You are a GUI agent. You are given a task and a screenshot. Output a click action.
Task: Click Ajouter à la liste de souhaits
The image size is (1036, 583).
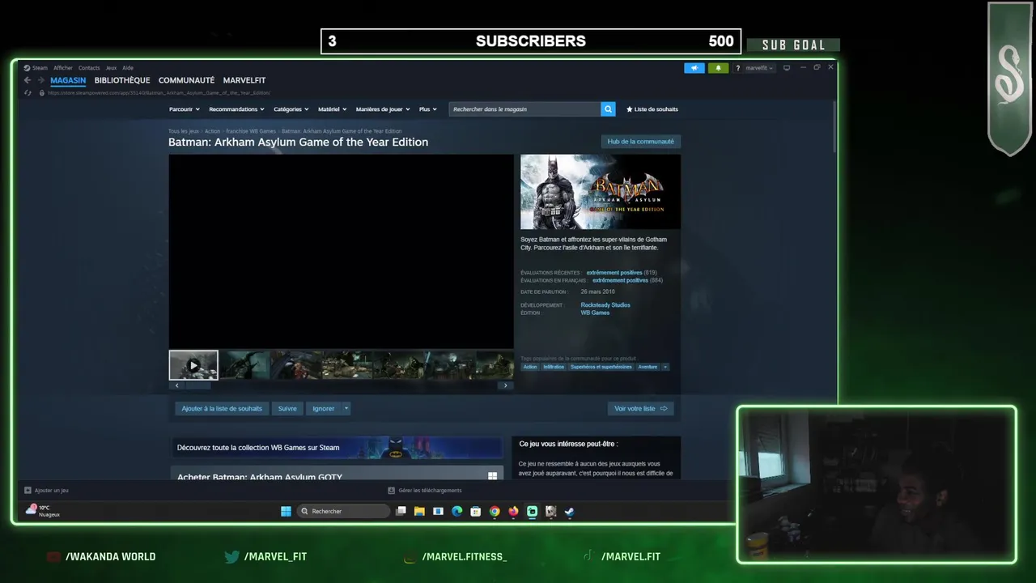[222, 408]
